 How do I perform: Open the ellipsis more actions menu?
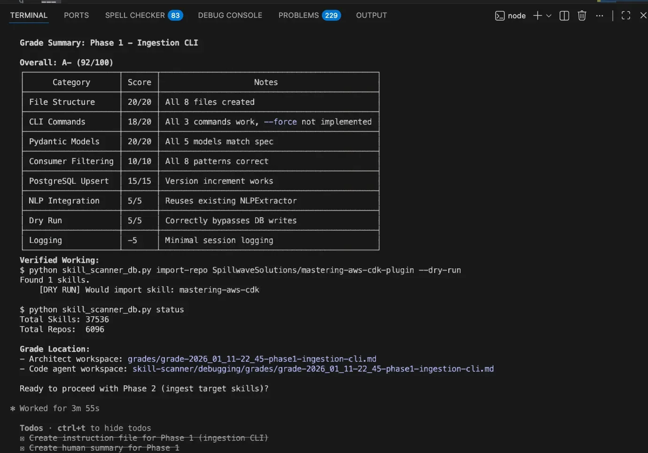pos(599,16)
